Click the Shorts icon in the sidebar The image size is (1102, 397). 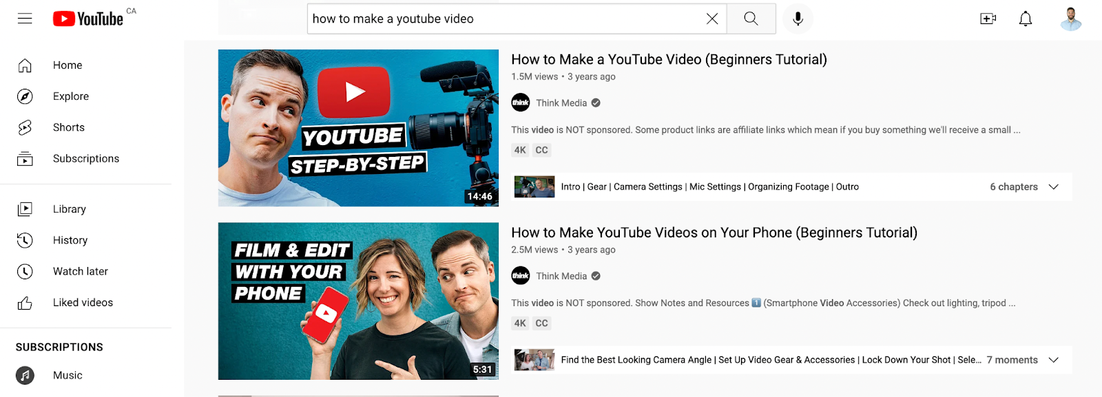pos(25,127)
